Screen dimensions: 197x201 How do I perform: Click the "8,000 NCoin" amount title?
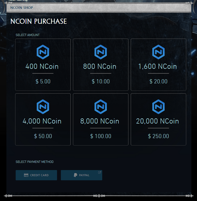pos(100,121)
